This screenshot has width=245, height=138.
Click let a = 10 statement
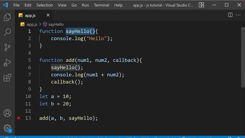point(55,97)
